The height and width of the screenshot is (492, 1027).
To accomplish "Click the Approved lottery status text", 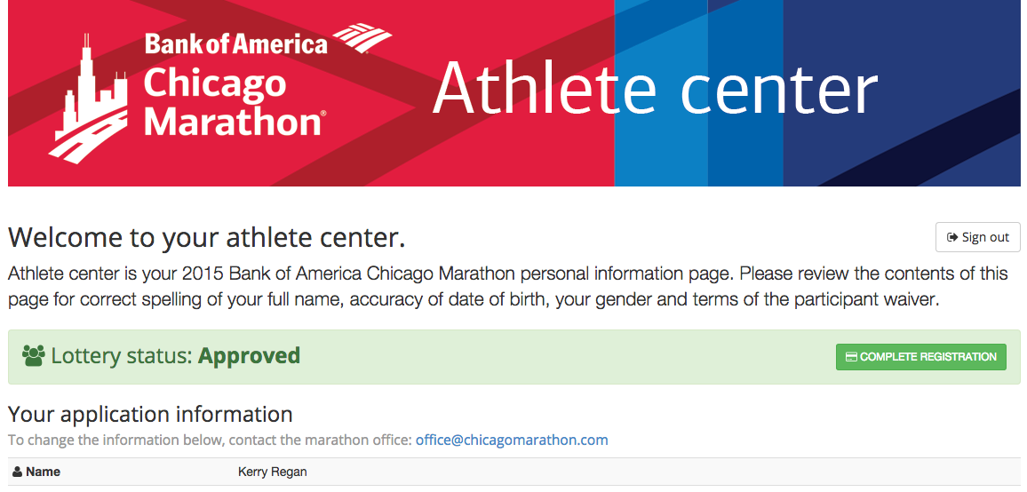I will point(249,356).
